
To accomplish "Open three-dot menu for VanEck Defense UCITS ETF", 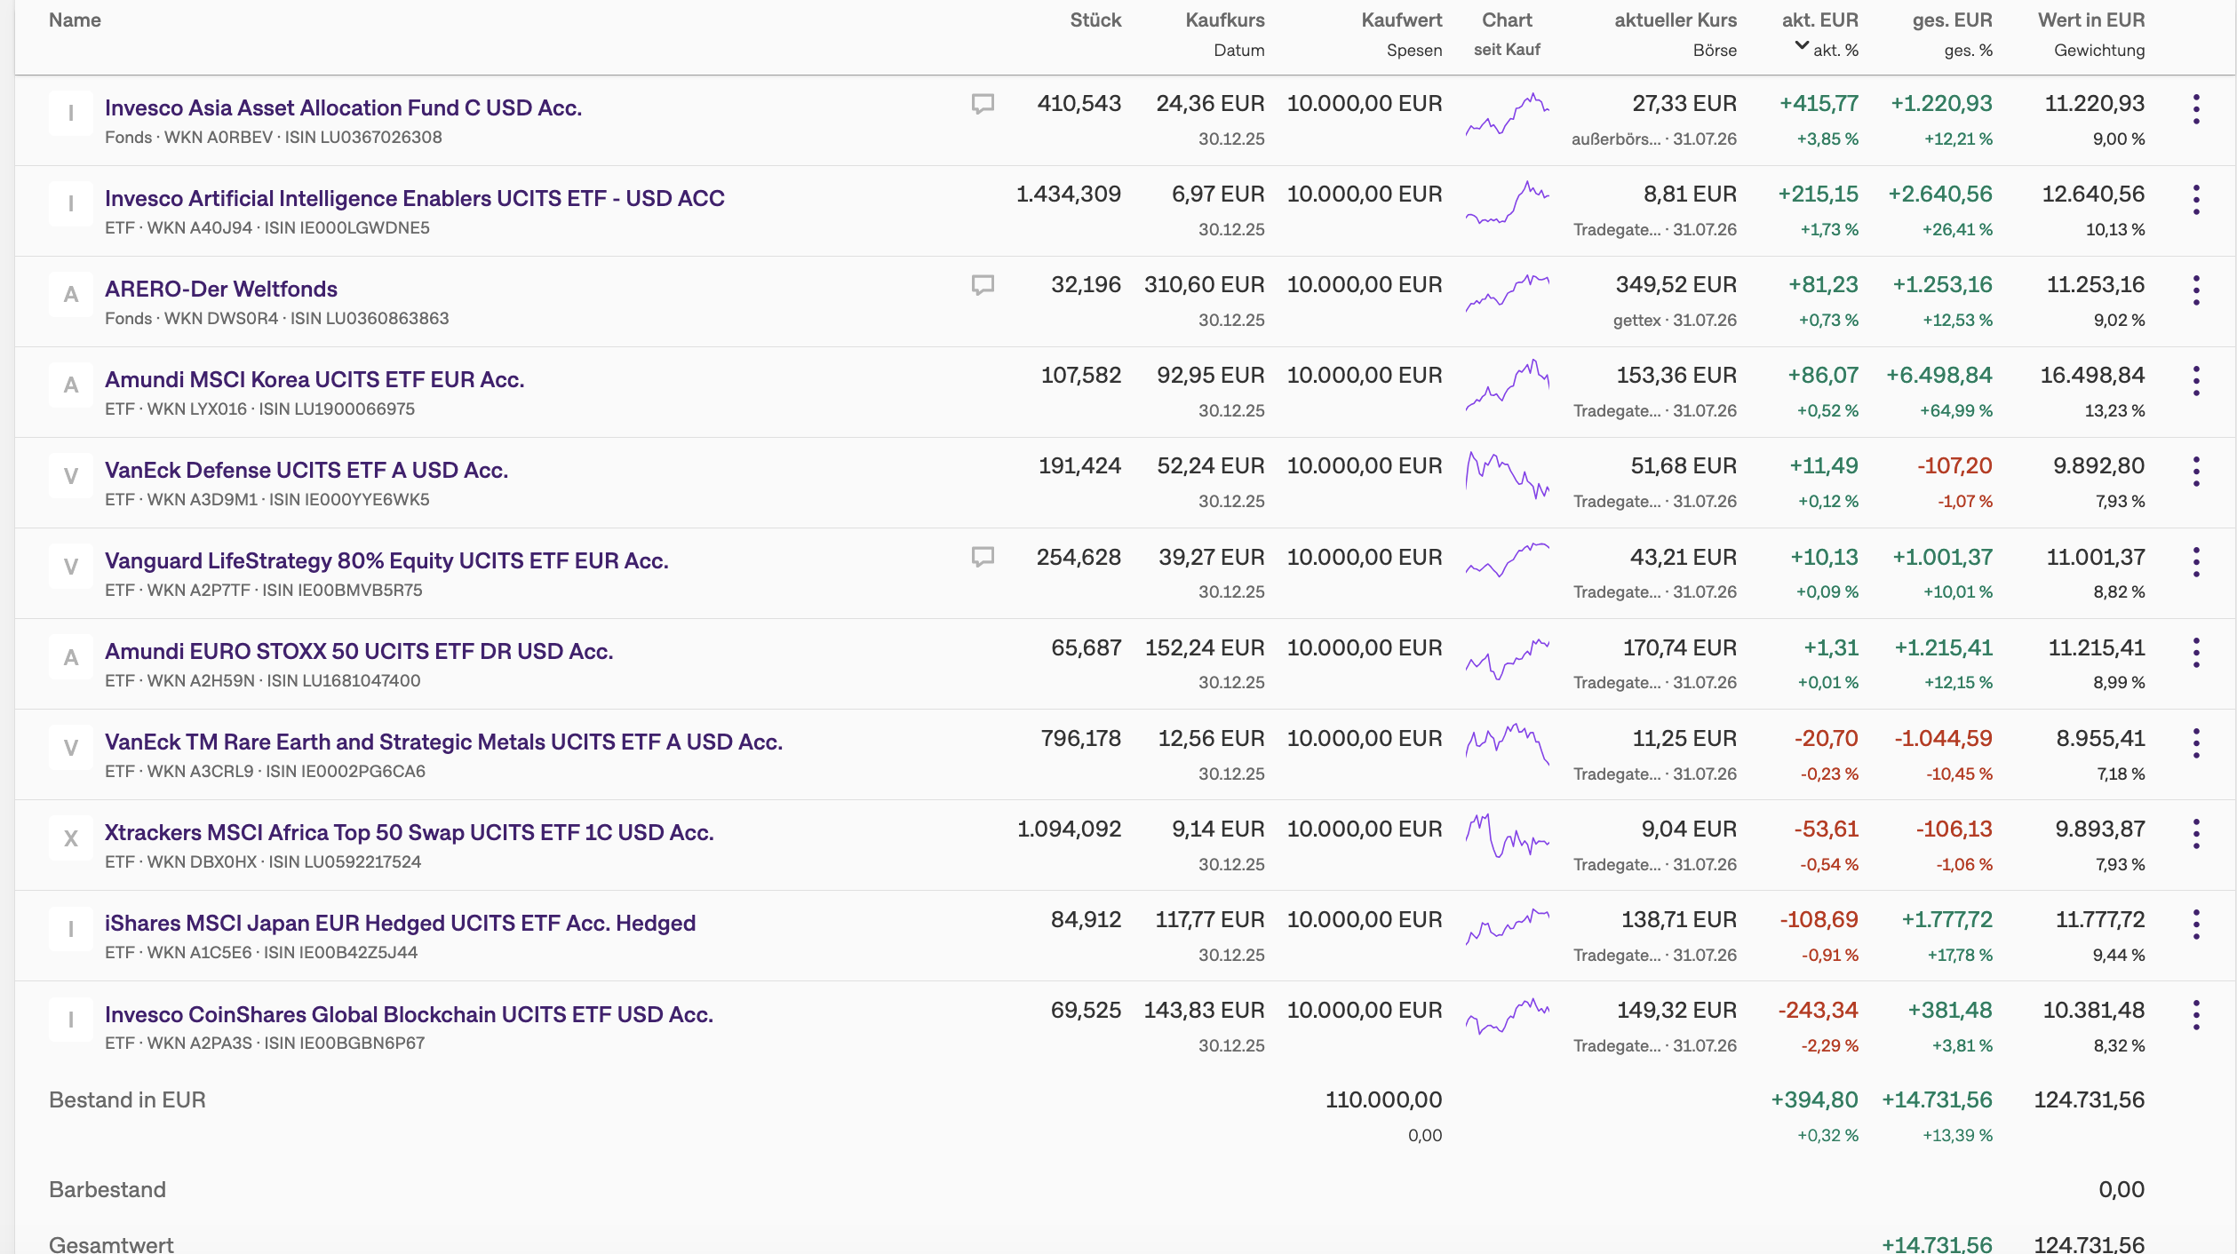I will pyautogui.click(x=2195, y=472).
